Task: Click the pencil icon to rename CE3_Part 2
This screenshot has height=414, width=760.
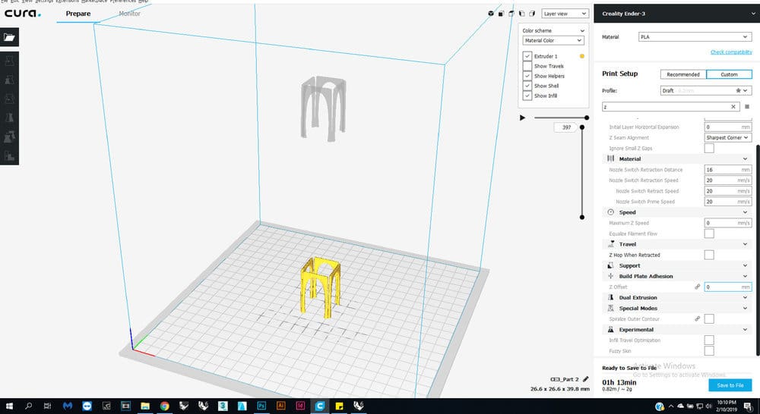Action: pos(585,379)
